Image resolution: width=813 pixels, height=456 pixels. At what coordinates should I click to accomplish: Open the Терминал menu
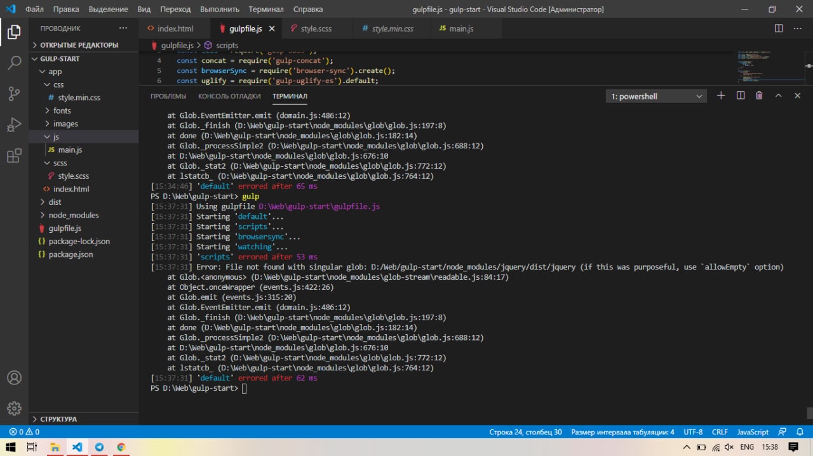(266, 10)
